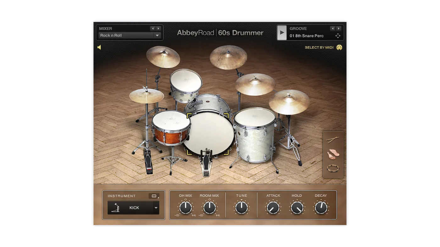This screenshot has height=247, width=440.
Task: Click the kick drum pedal
Action: [206, 163]
